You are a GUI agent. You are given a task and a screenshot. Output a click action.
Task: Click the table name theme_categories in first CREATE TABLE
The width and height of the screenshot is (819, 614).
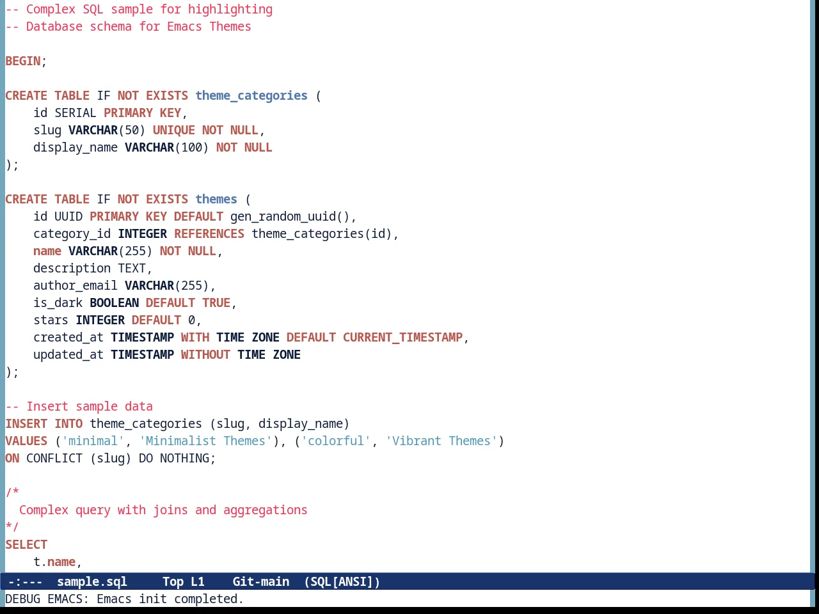[x=251, y=95]
